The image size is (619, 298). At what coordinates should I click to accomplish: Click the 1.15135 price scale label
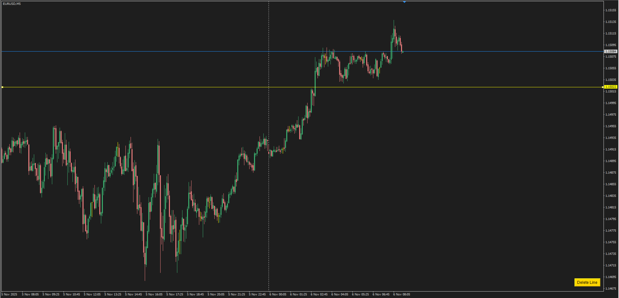(x=611, y=22)
